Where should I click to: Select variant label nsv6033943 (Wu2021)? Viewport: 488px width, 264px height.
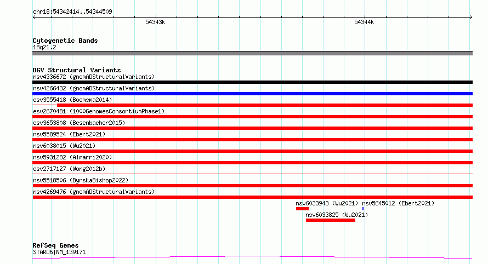pos(327,203)
